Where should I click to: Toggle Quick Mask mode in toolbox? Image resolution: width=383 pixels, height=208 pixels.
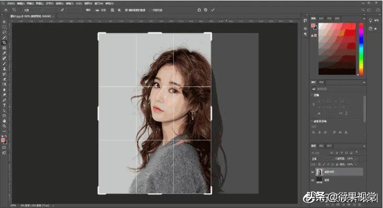4,148
